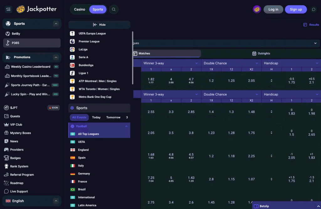The image size is (321, 209).
Task: Expand the leagues dropdown chevron
Action: point(315,43)
